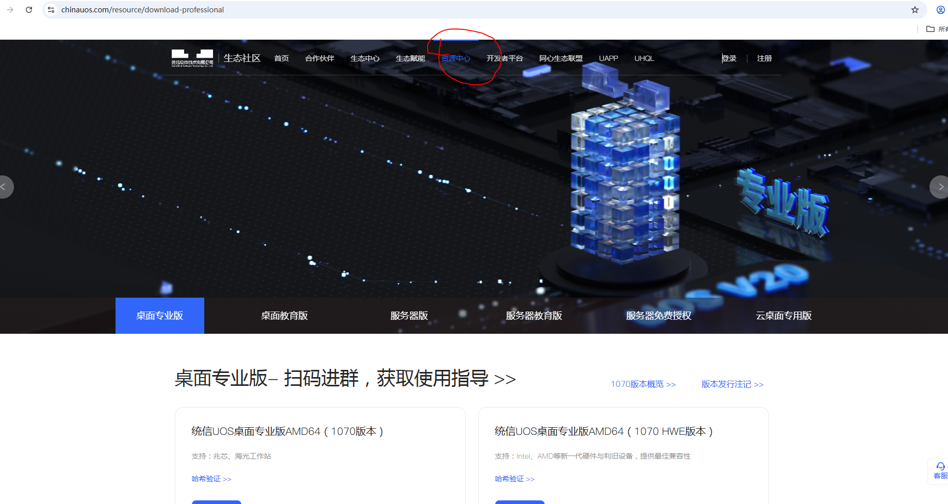948x504 pixels.
Task: Switch to 服务器版 tab
Action: click(409, 316)
